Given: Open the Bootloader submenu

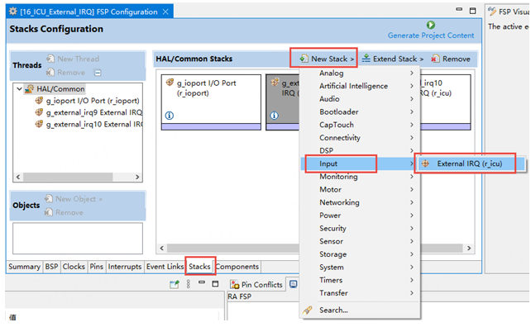Looking at the screenshot, I should (360, 112).
